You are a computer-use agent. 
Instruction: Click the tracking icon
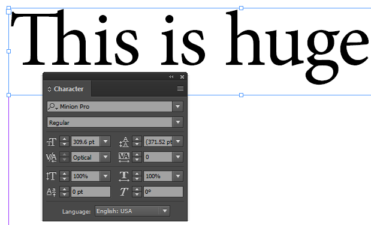[124, 157]
